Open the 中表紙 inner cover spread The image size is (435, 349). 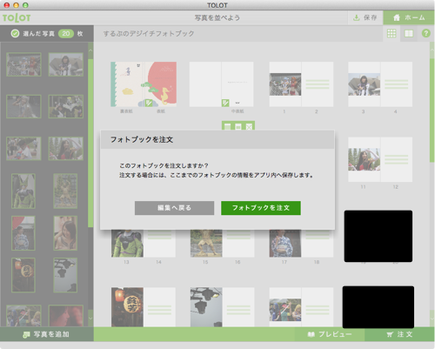222,84
